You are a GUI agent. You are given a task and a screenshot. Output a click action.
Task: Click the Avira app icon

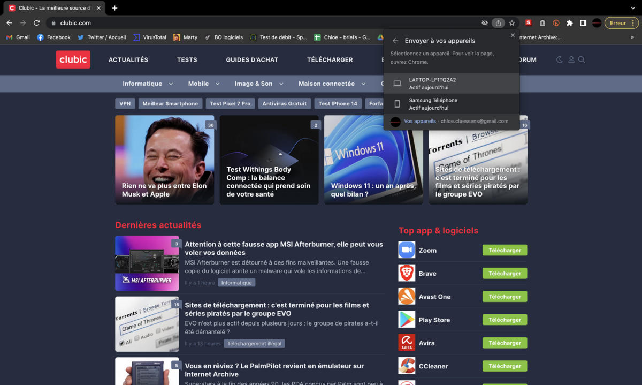(407, 343)
